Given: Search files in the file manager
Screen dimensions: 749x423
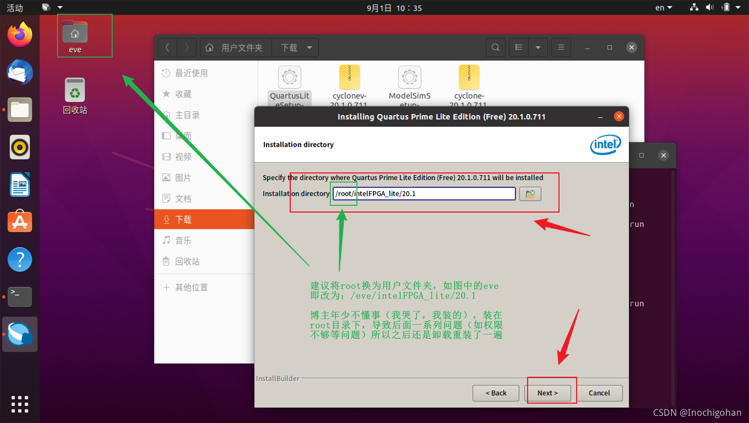Looking at the screenshot, I should (x=495, y=48).
